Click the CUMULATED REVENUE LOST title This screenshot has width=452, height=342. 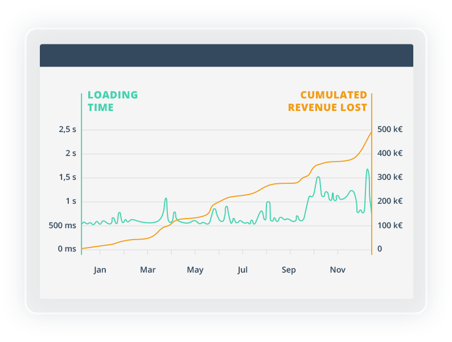coord(327,101)
